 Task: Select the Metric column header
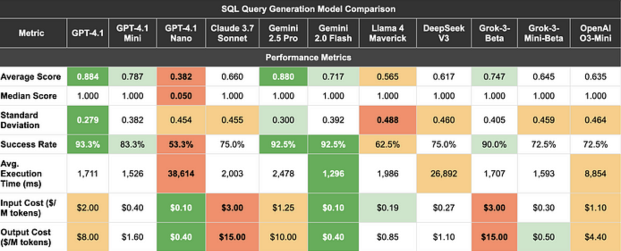(33, 33)
